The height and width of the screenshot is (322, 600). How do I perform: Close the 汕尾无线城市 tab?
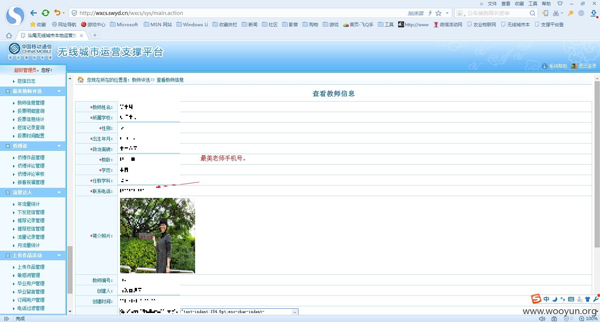click(81, 36)
